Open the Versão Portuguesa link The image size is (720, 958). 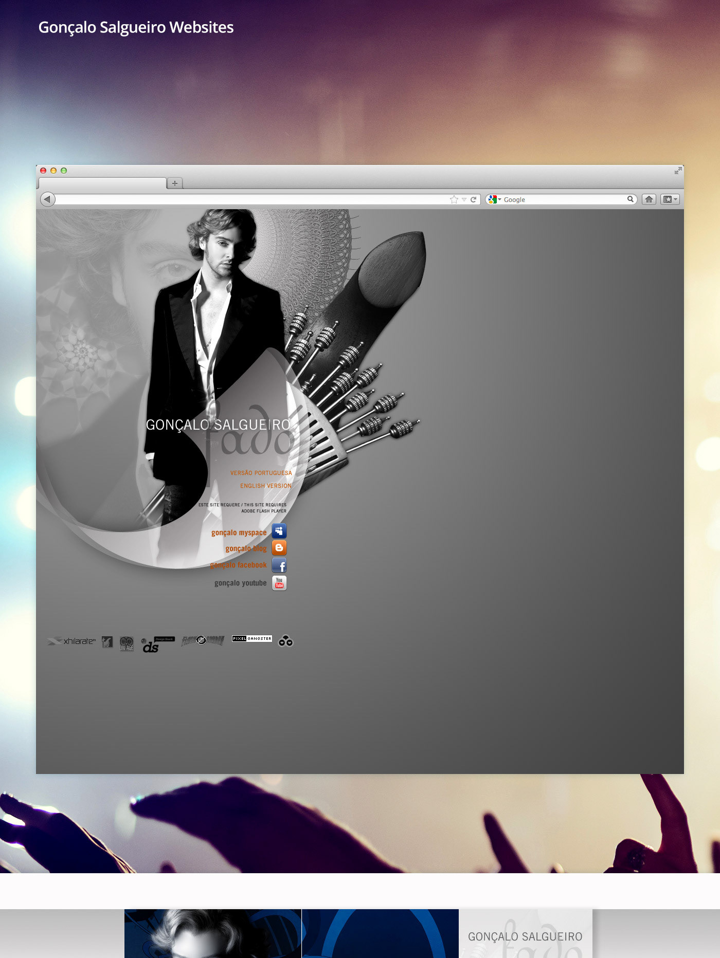click(261, 473)
